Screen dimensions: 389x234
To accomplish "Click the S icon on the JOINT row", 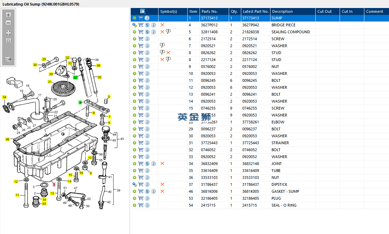I will coord(147,164).
